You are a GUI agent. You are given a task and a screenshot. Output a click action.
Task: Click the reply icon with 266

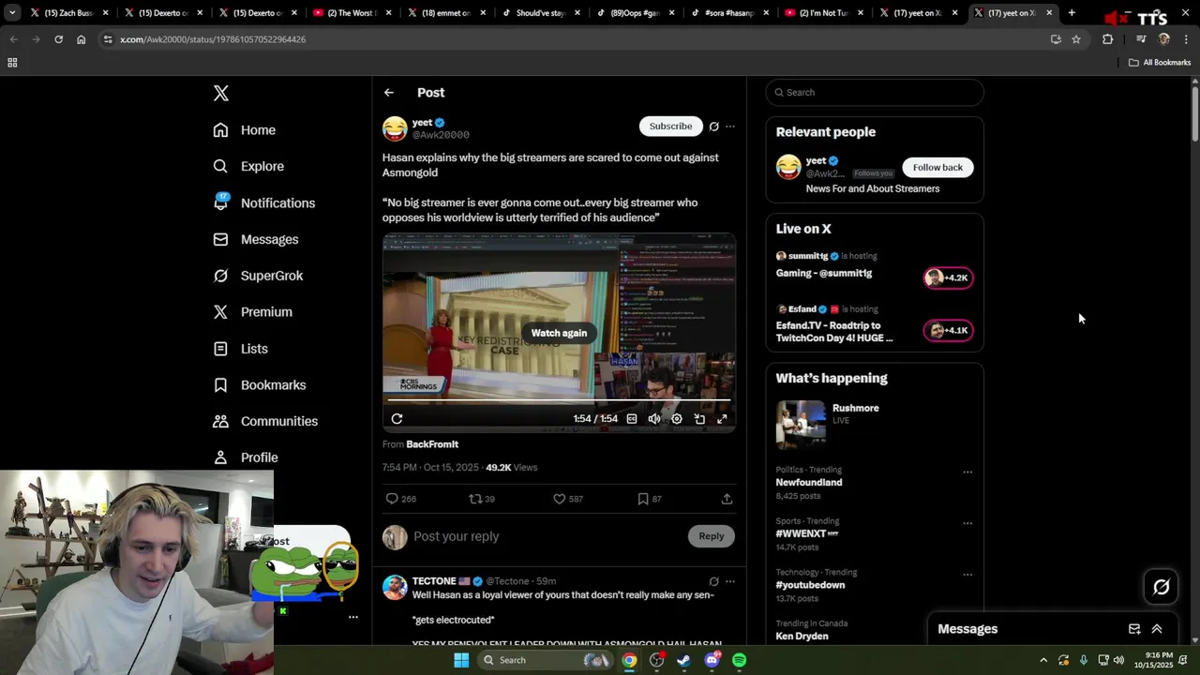400,499
